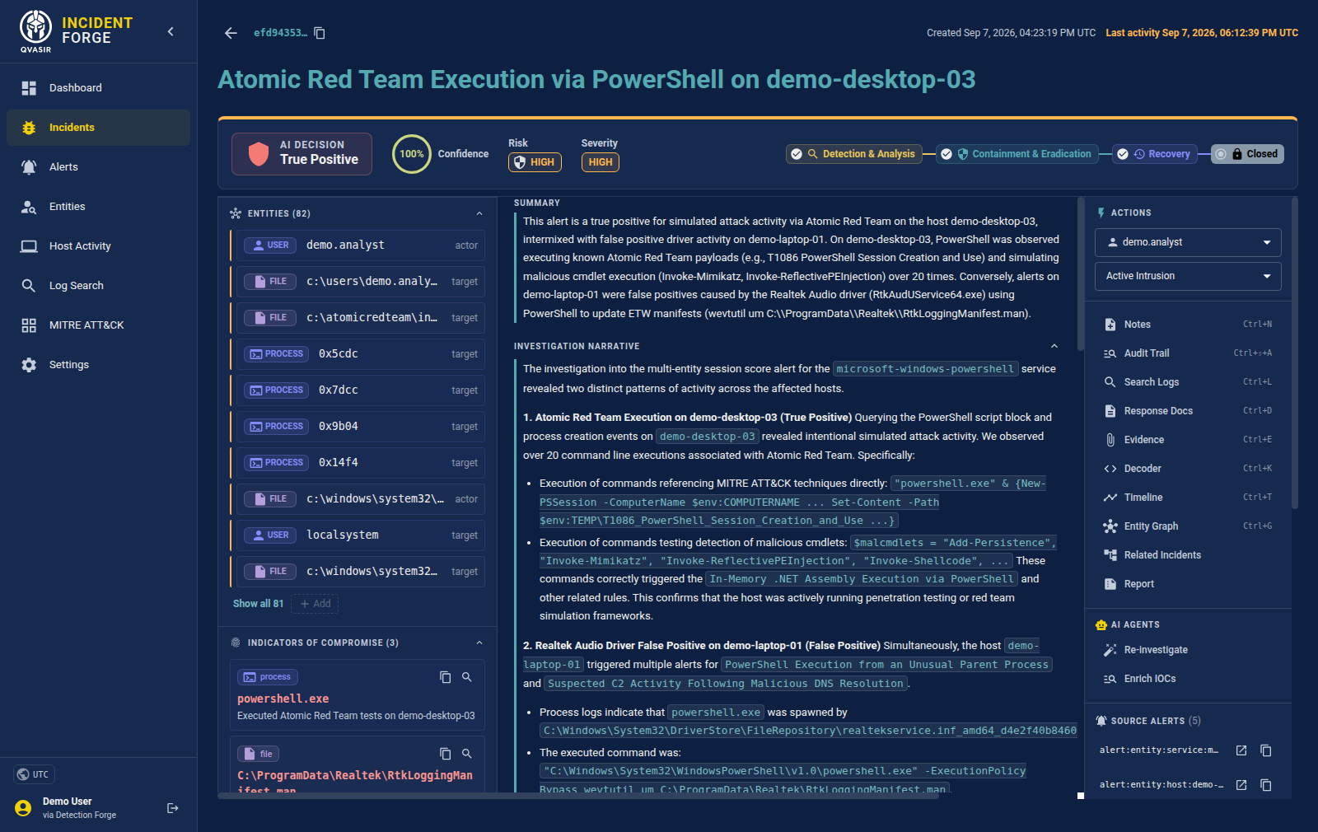1318x832 pixels.
Task: Open the Timeline view
Action: click(1187, 498)
